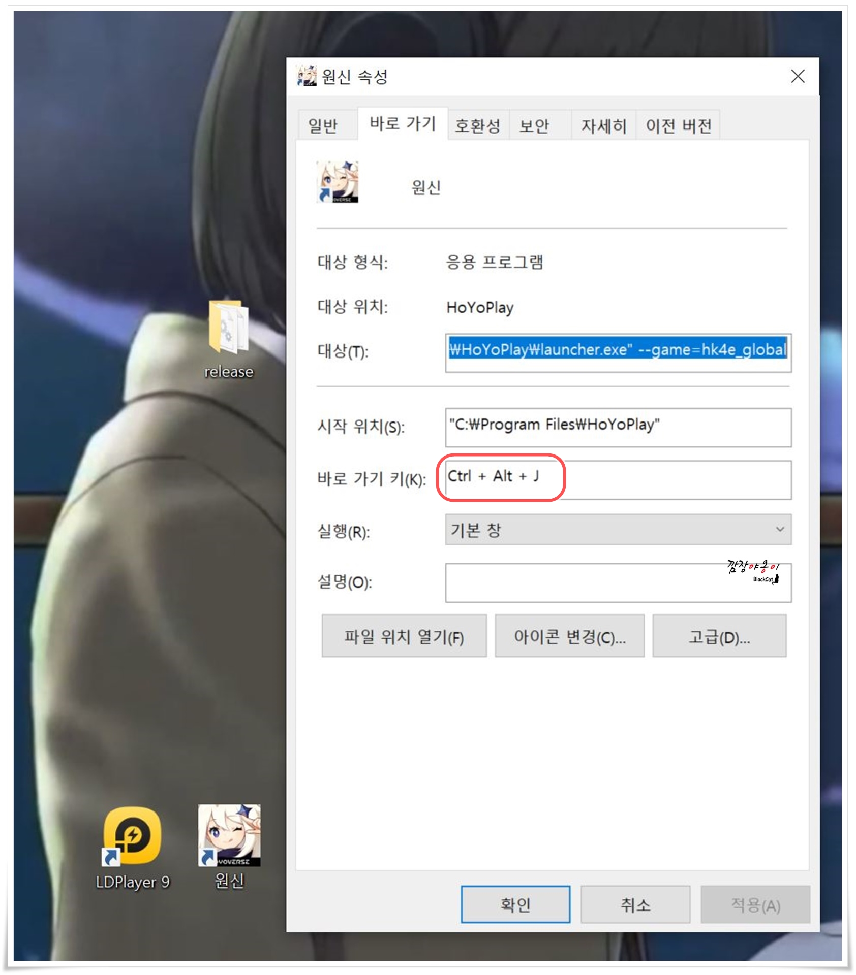Open the 호환성 tab
This screenshot has width=856, height=975.
[x=477, y=125]
